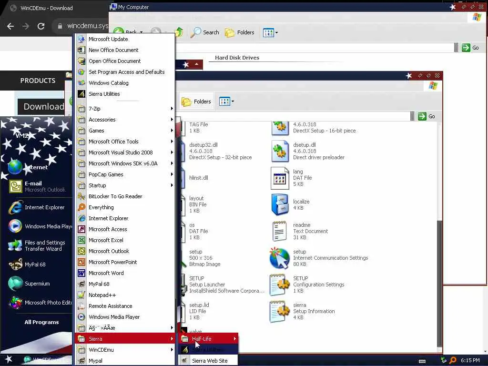Launch Notepad++ from the programs list
The width and height of the screenshot is (488, 366).
pyautogui.click(x=102, y=295)
